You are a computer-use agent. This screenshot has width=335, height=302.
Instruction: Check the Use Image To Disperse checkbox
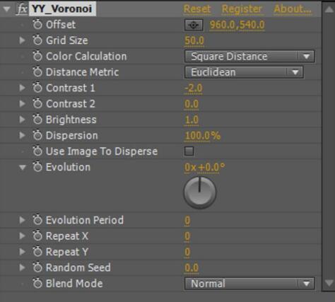pos(189,151)
